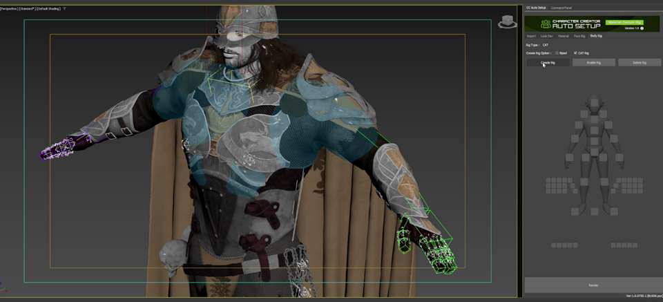Click the version info icon

pos(642,29)
